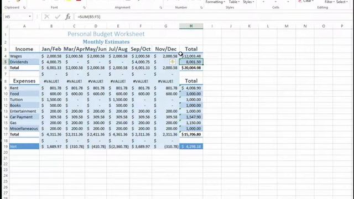The height and width of the screenshot is (199, 354).
Task: Cancel the formula entry with X
Action: (x=46, y=17)
